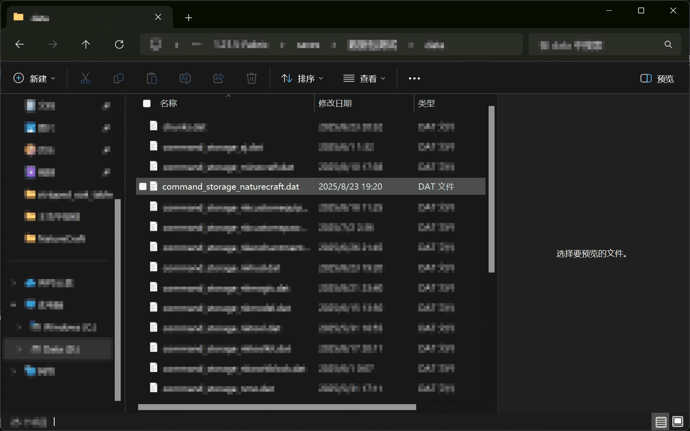This screenshot has height=431, width=690.
Task: Sort files by 修改日期 column header
Action: (335, 104)
